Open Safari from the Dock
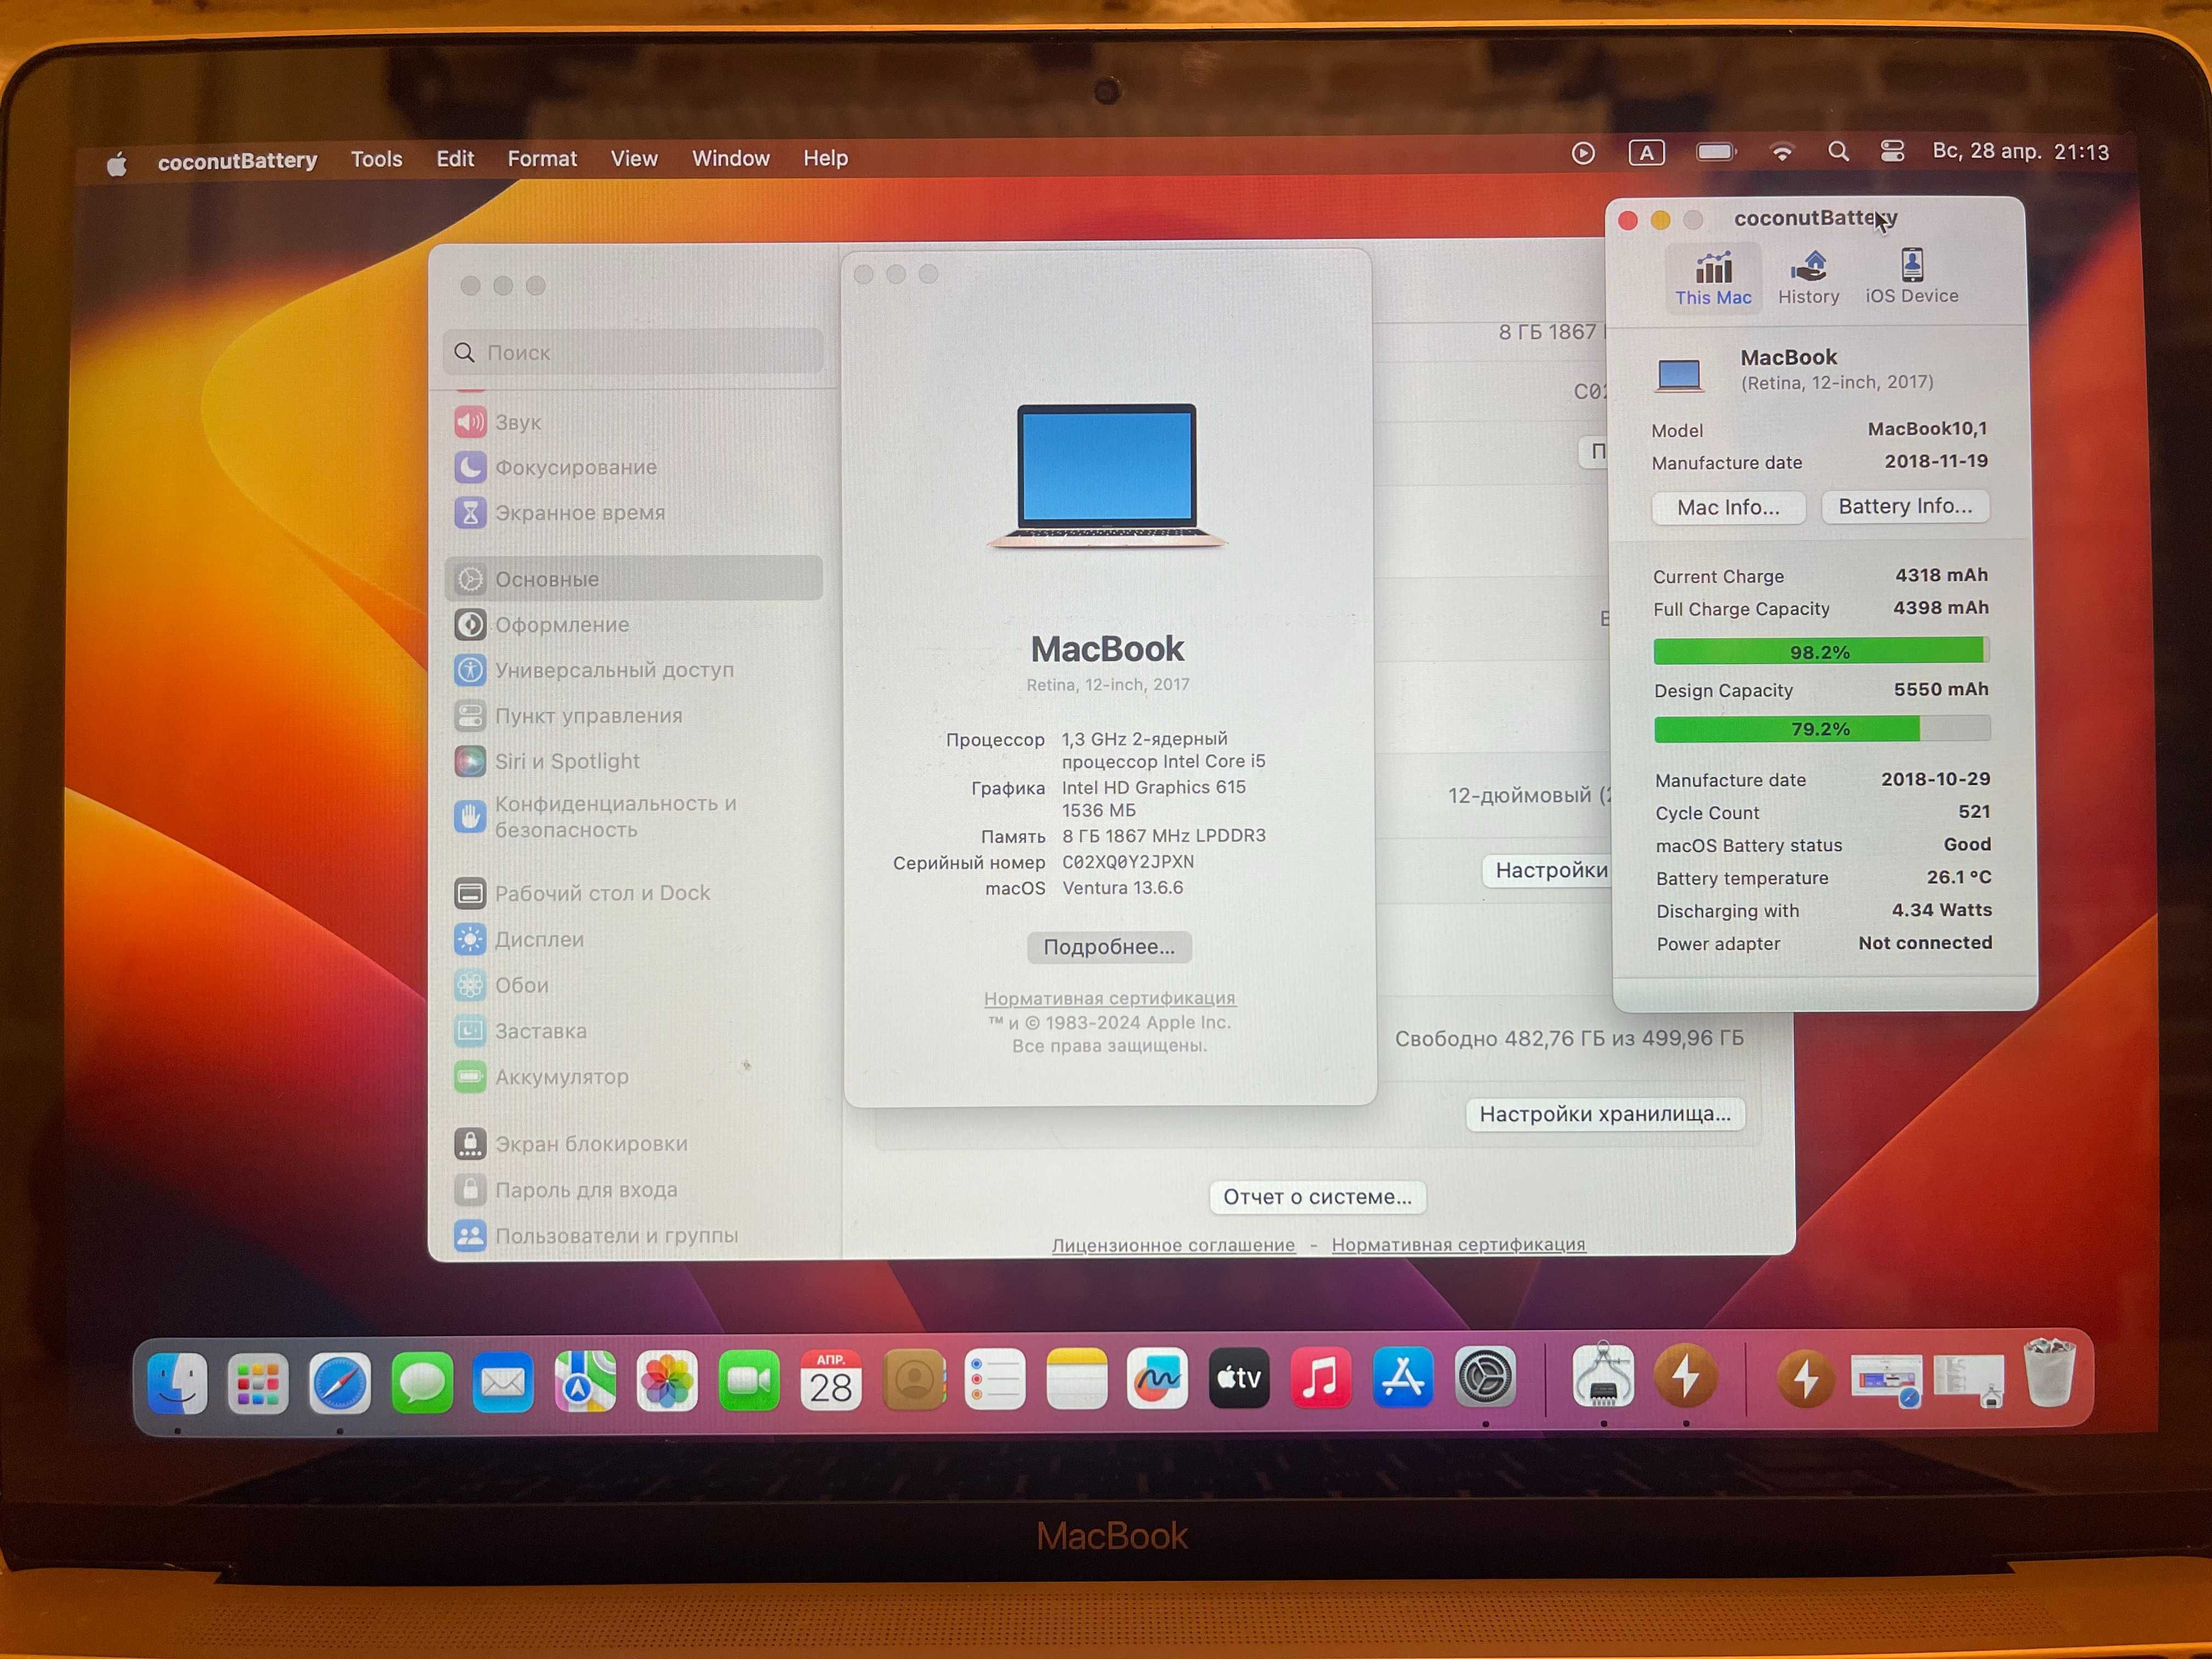The image size is (2212, 1659). [x=340, y=1384]
